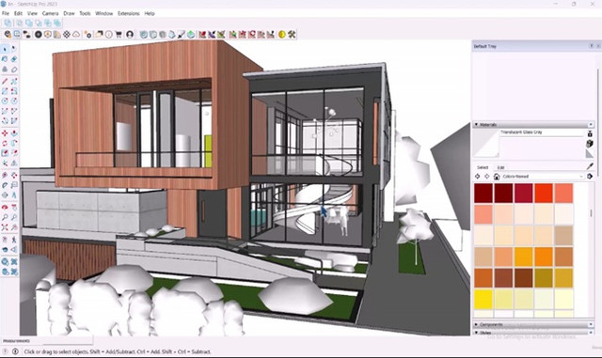This screenshot has width=602, height=358.
Task: Select the Rotate tool
Action: pos(5,143)
